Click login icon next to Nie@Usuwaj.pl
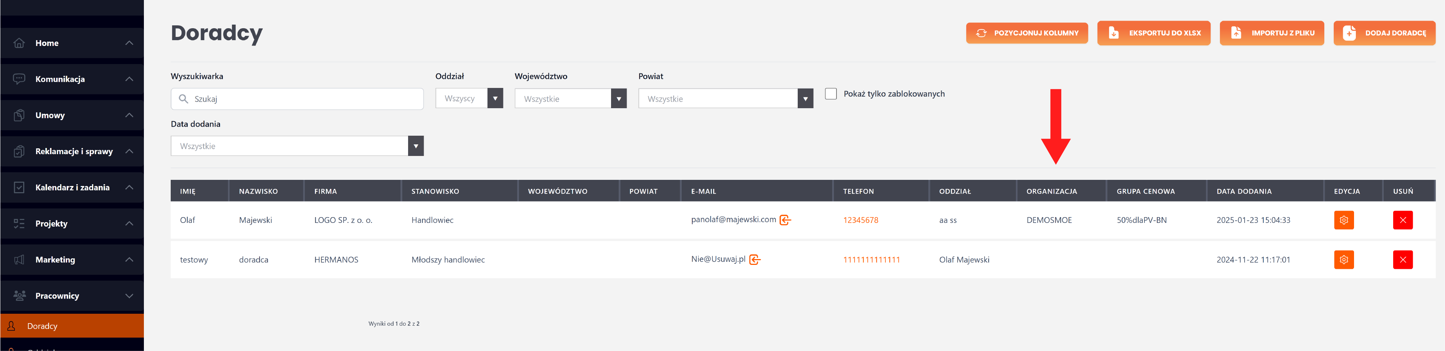The width and height of the screenshot is (1445, 351). [x=755, y=260]
